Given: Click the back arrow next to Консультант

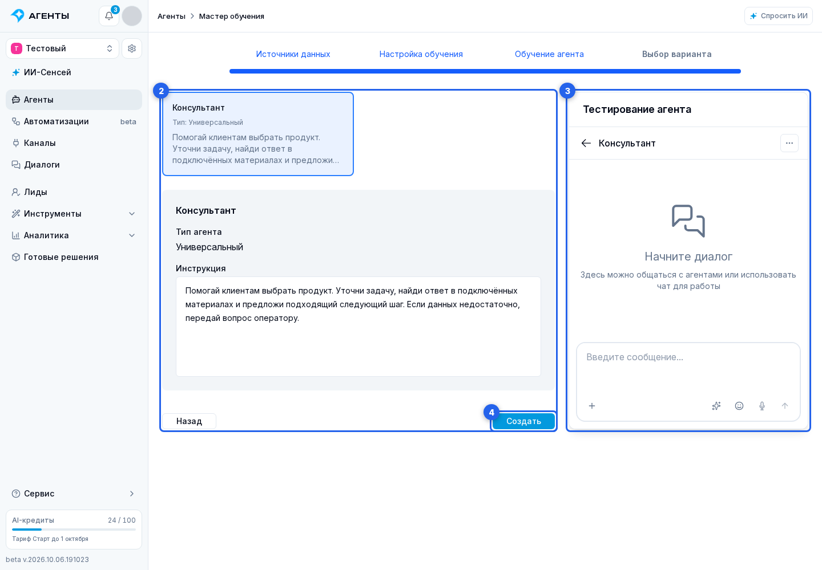Looking at the screenshot, I should point(586,143).
